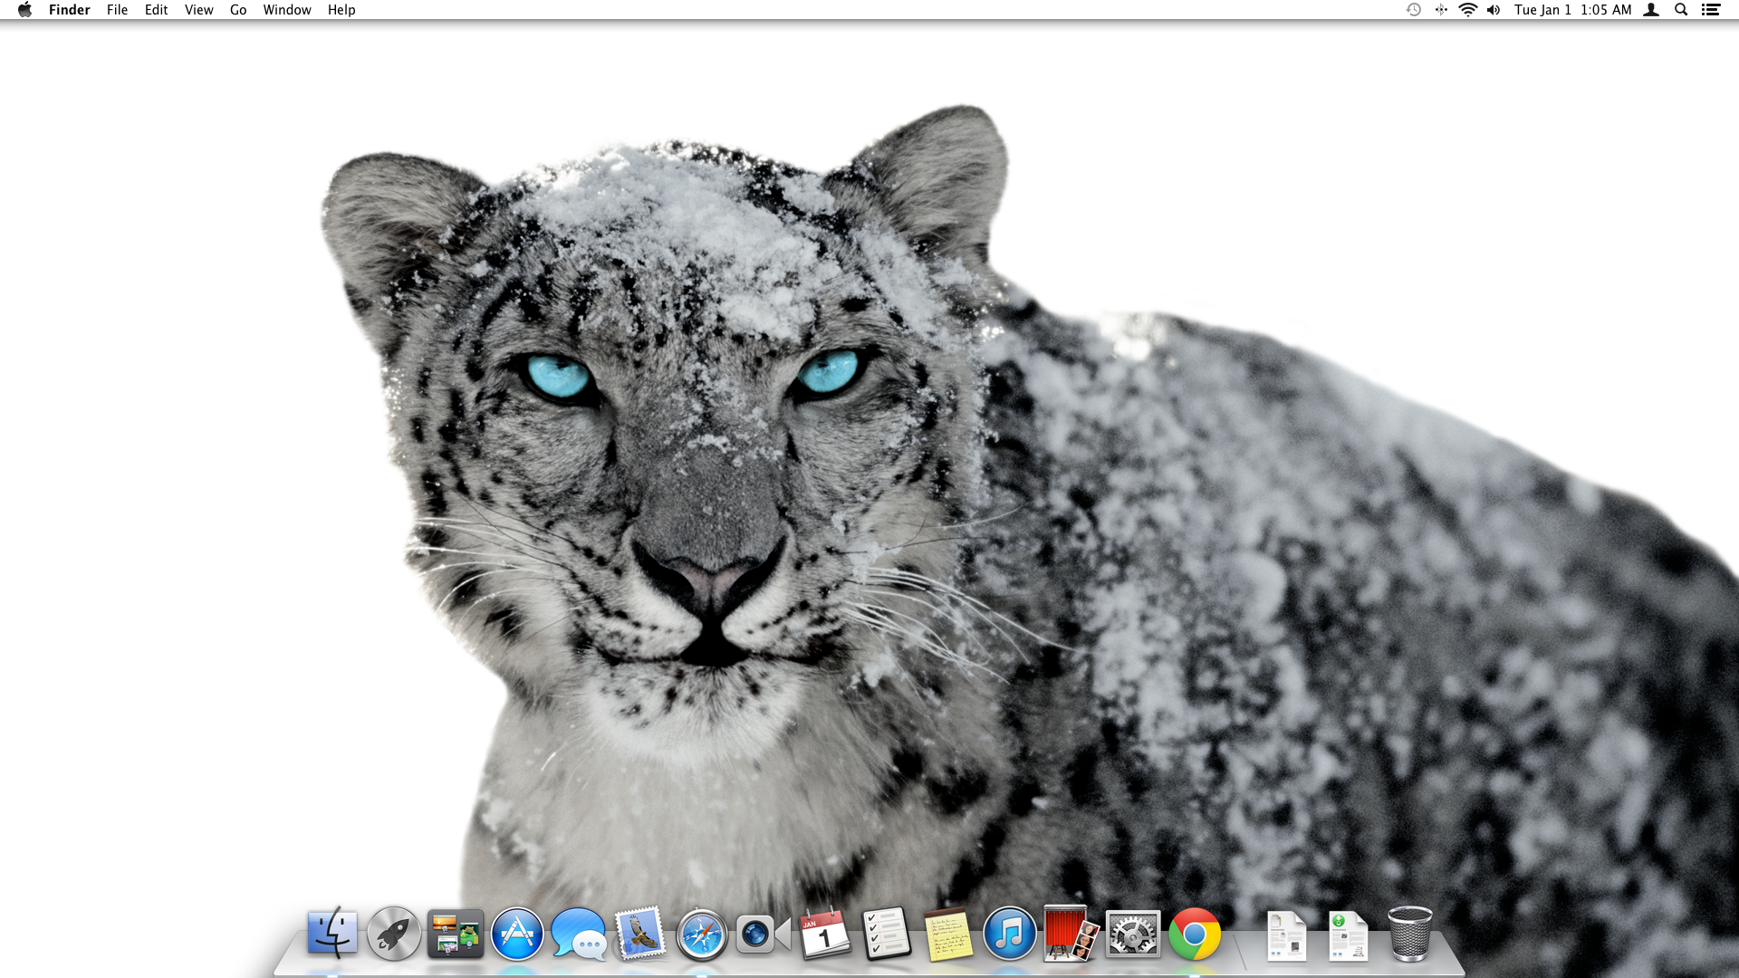This screenshot has width=1739, height=978.
Task: Open FaceTime camera icon in Dock
Action: [x=764, y=935]
